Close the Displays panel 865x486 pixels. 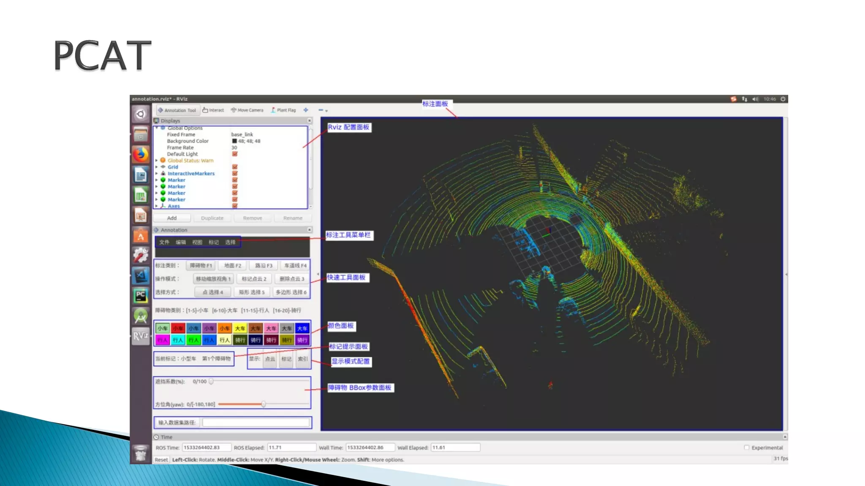[309, 121]
